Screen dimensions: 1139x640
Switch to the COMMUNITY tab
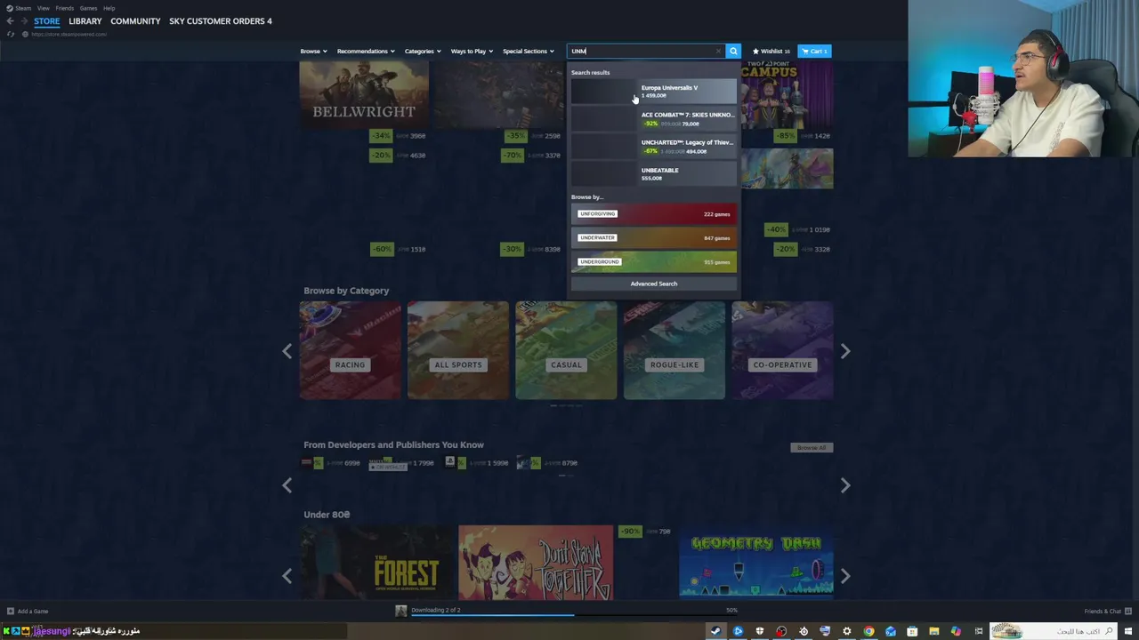[135, 21]
